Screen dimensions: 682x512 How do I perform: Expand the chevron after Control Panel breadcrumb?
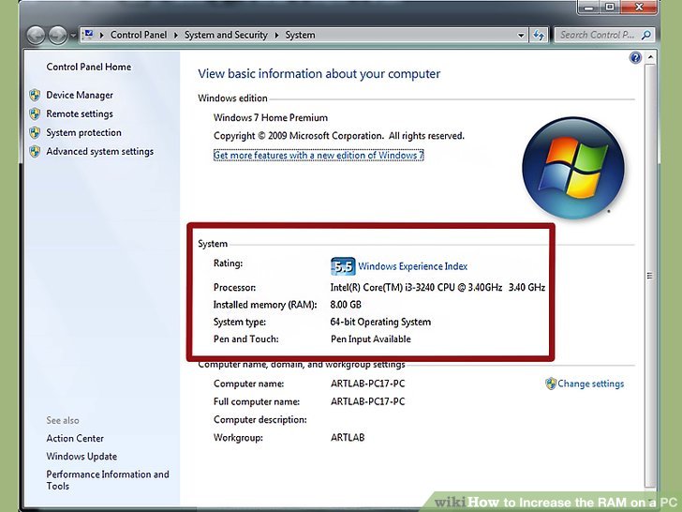tap(176, 35)
